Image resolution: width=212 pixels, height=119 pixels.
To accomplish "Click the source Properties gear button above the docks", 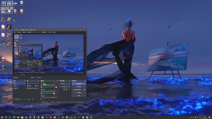I will (33, 77).
